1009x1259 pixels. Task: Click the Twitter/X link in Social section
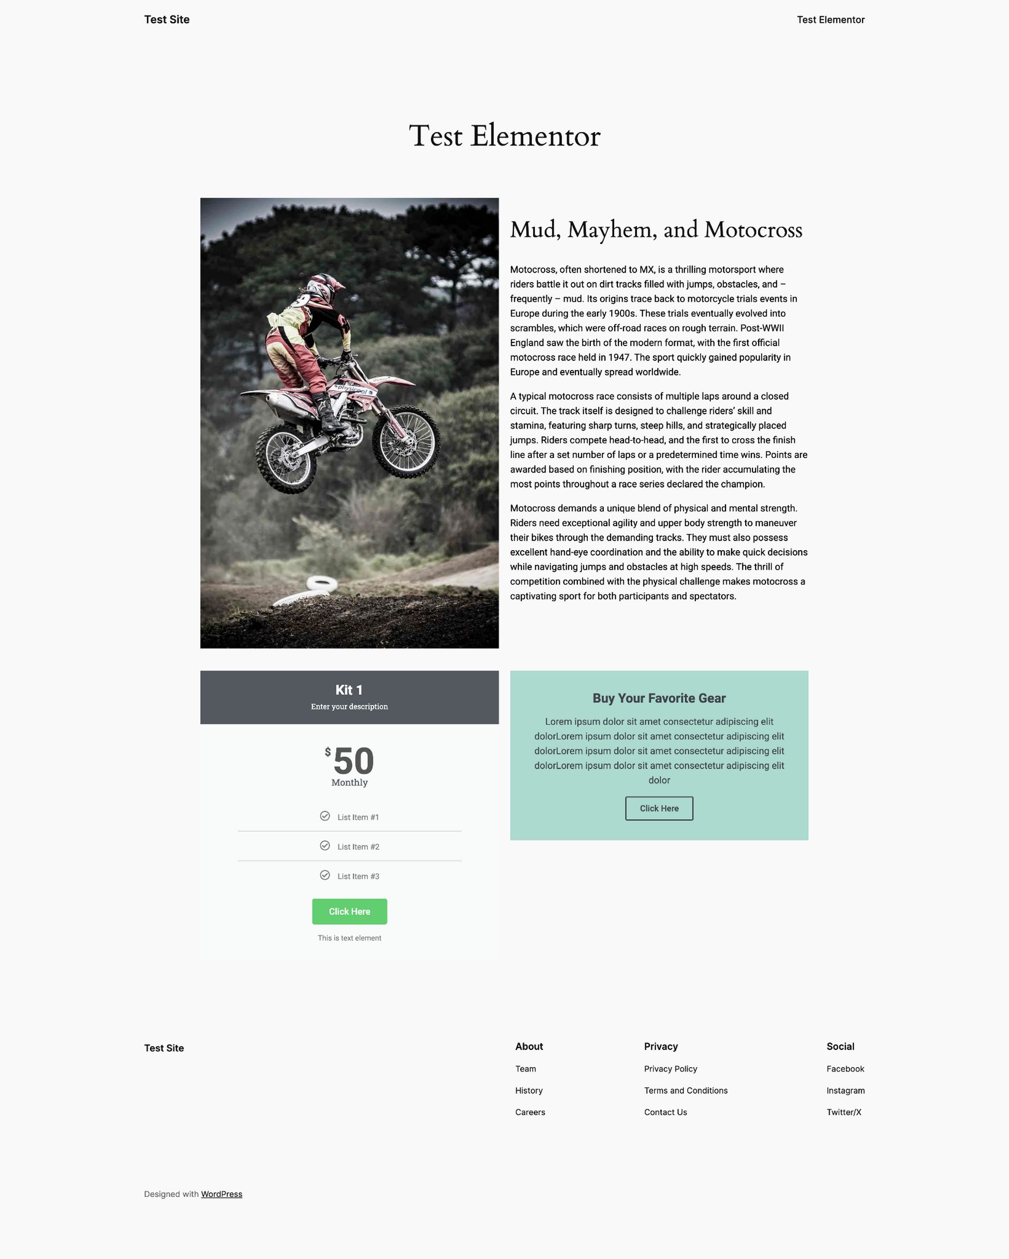click(x=844, y=1112)
